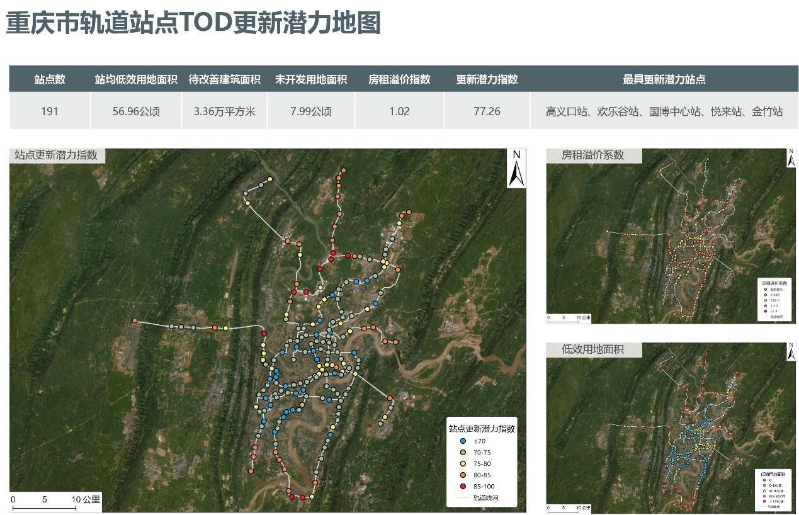Click the north arrow on 低效用地面积 map

click(x=791, y=352)
